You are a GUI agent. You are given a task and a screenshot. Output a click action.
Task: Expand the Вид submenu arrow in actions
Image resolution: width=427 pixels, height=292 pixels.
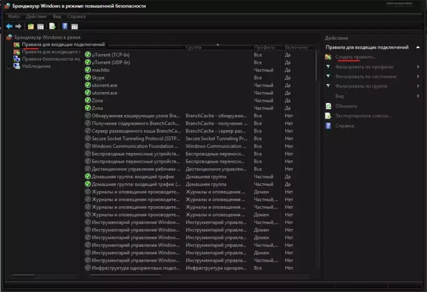click(x=418, y=96)
